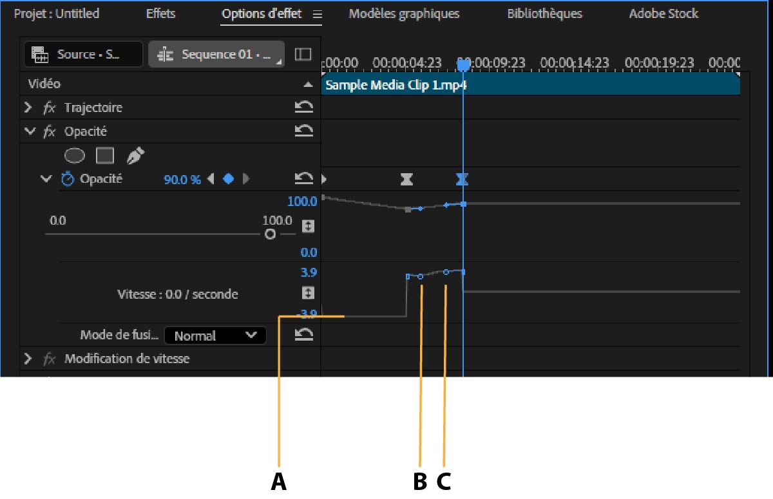
Task: Expand Modification de vitesse
Action: coord(29,359)
